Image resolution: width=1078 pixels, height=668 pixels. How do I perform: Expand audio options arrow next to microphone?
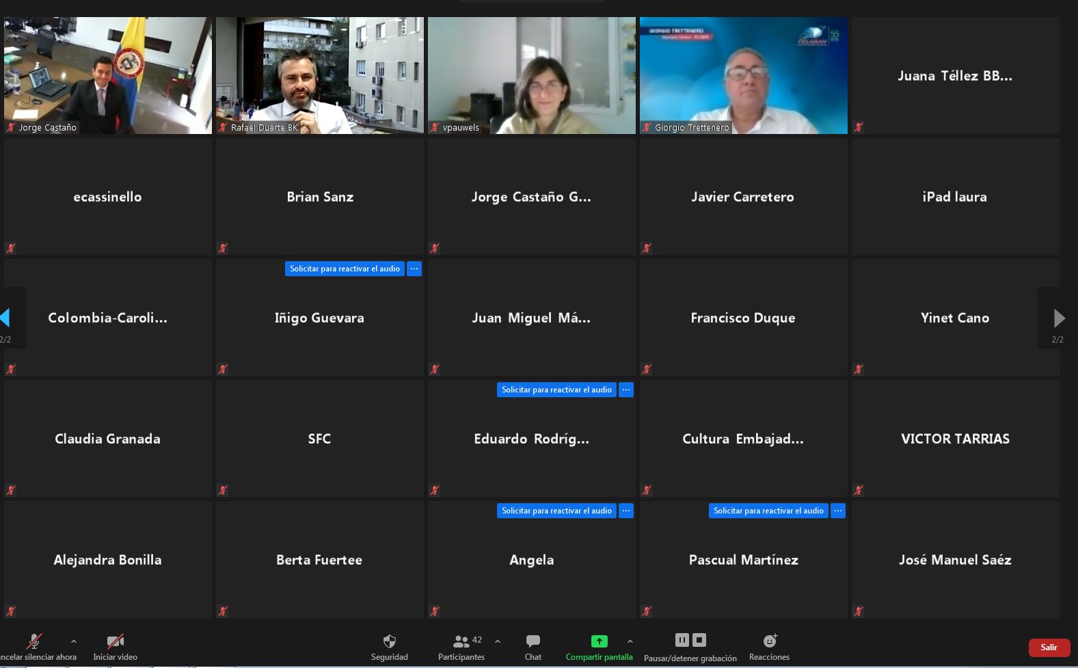[x=74, y=641]
